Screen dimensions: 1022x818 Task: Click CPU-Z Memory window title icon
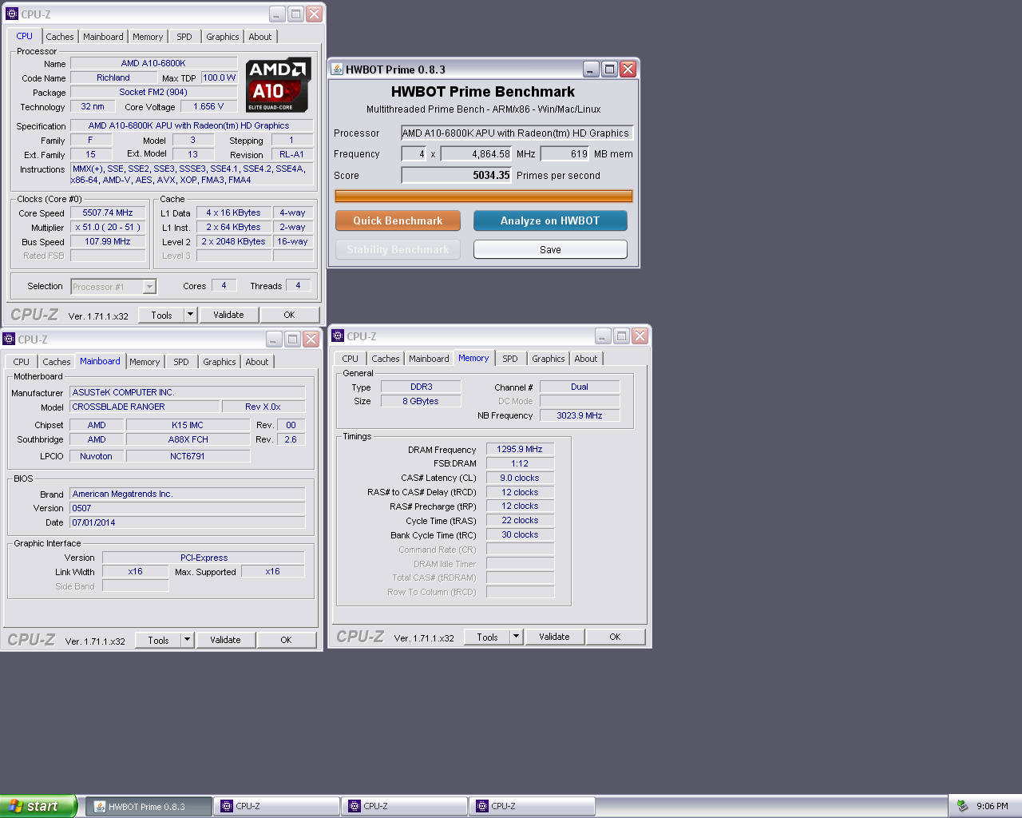pyautogui.click(x=338, y=336)
